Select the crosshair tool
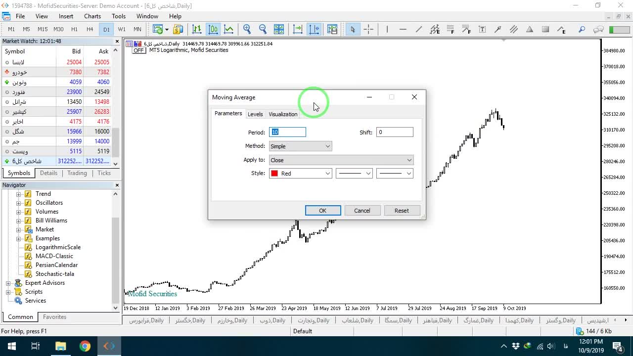This screenshot has height=356, width=633. [x=368, y=29]
